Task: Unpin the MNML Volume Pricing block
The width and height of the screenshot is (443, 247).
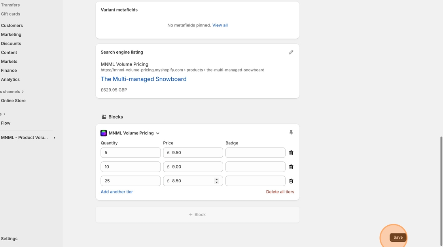Action: tap(291, 133)
